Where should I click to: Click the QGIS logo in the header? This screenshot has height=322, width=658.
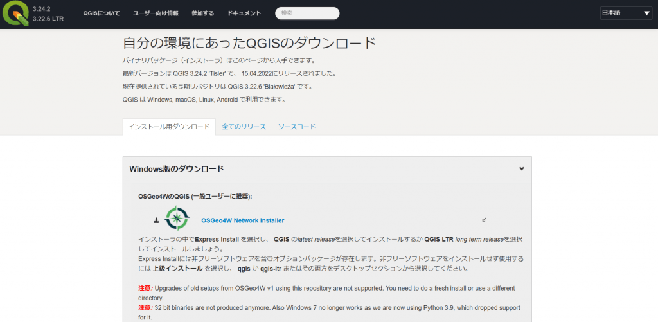click(x=15, y=13)
